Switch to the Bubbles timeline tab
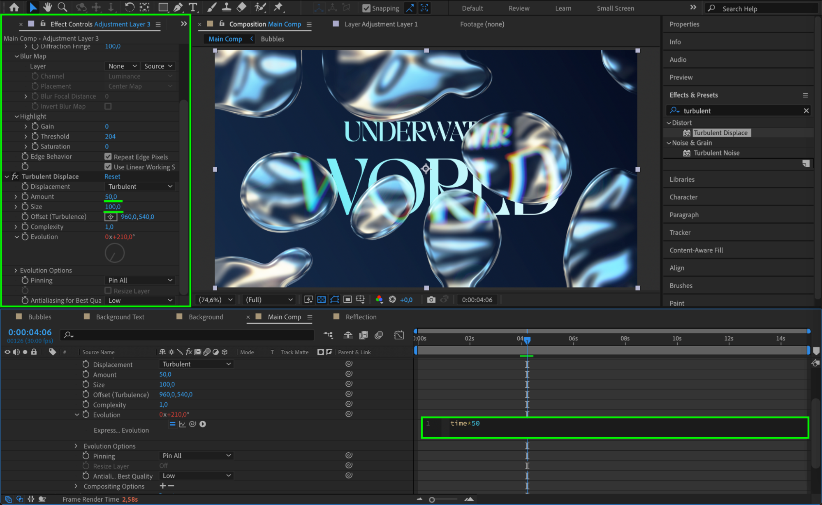The height and width of the screenshot is (505, 822). click(x=39, y=317)
